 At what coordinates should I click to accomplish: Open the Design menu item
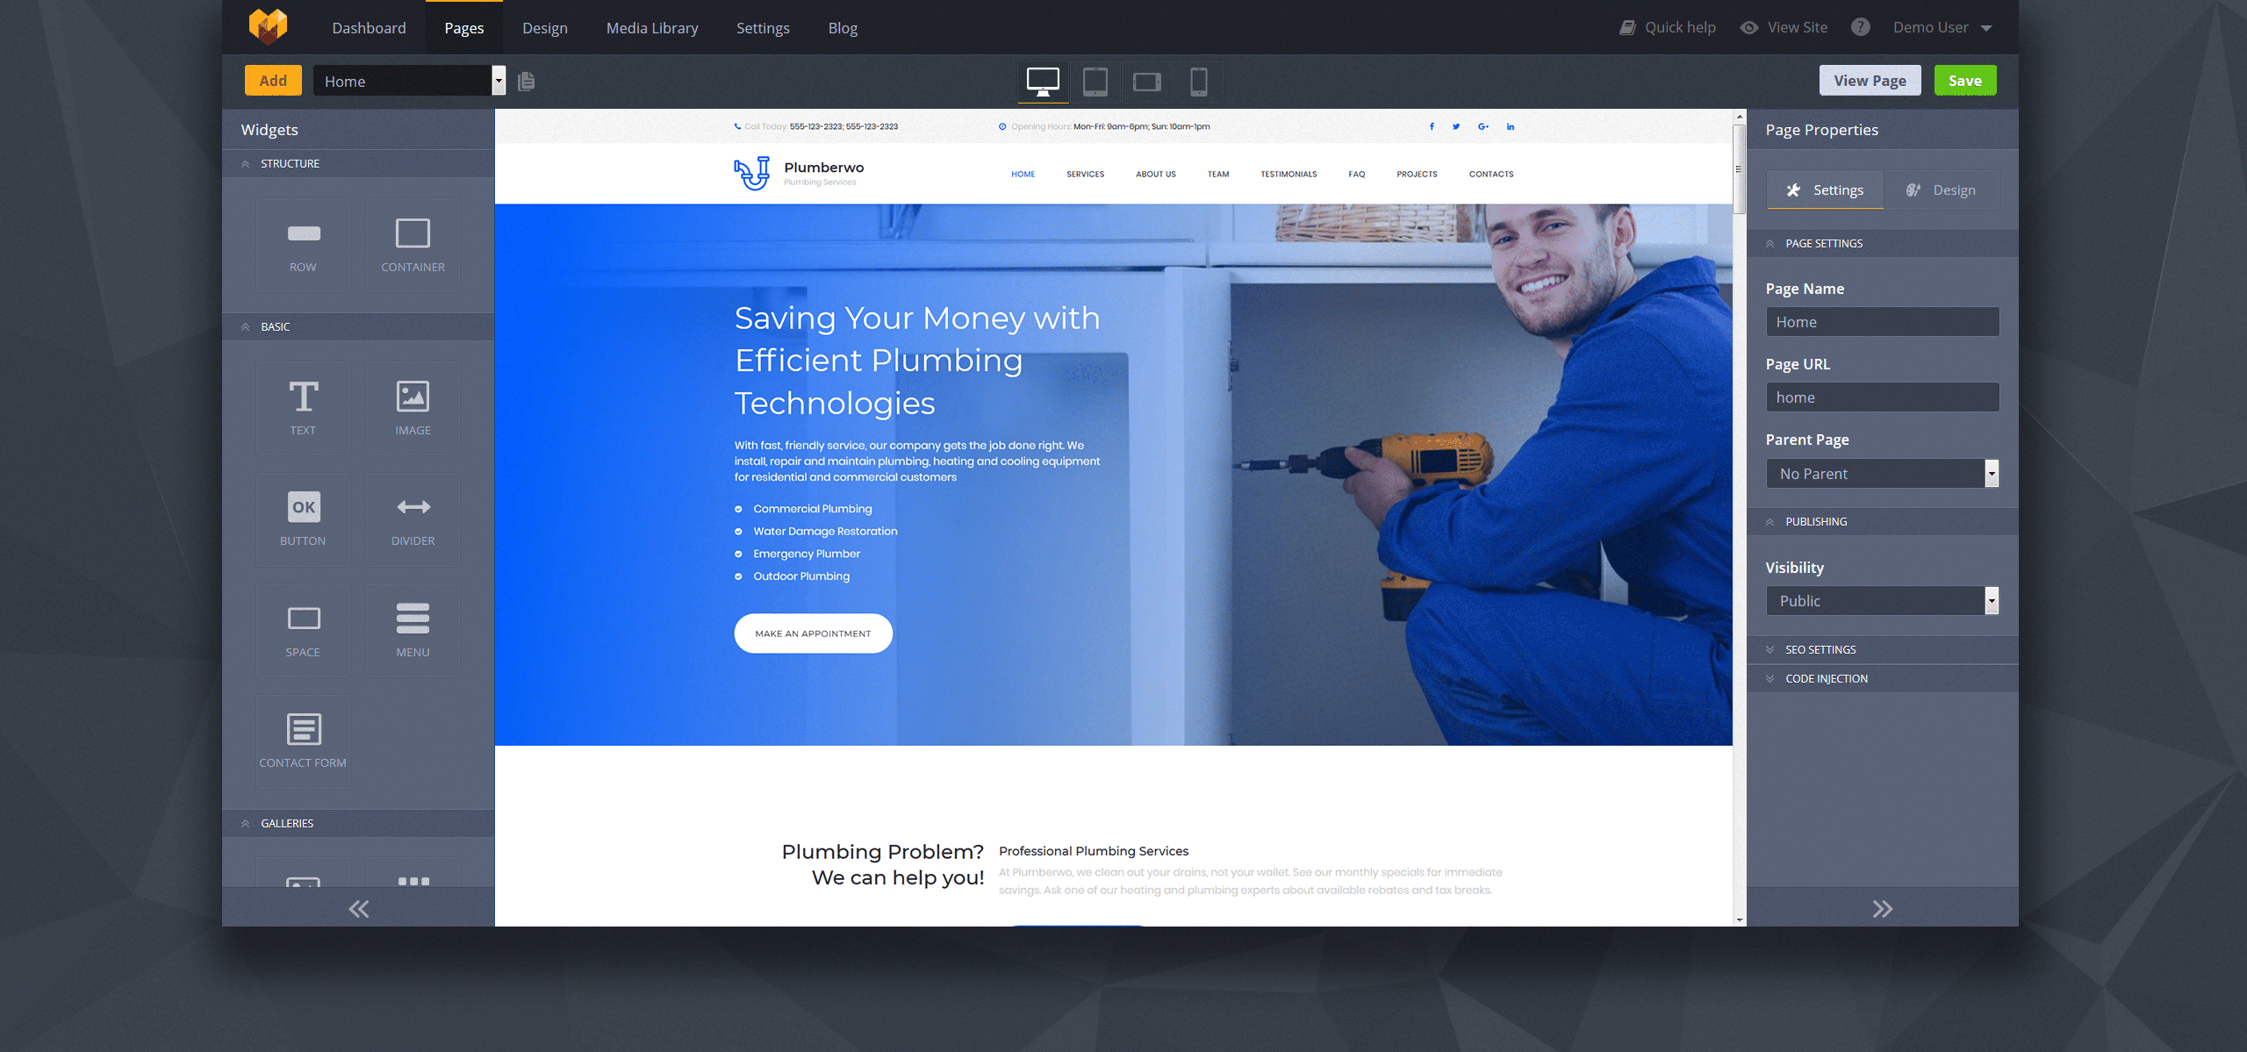pyautogui.click(x=545, y=28)
